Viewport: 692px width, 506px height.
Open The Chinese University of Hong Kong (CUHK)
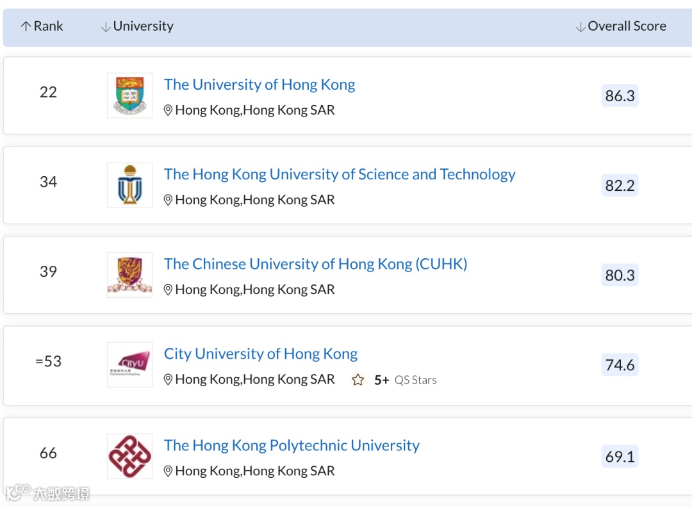click(315, 264)
